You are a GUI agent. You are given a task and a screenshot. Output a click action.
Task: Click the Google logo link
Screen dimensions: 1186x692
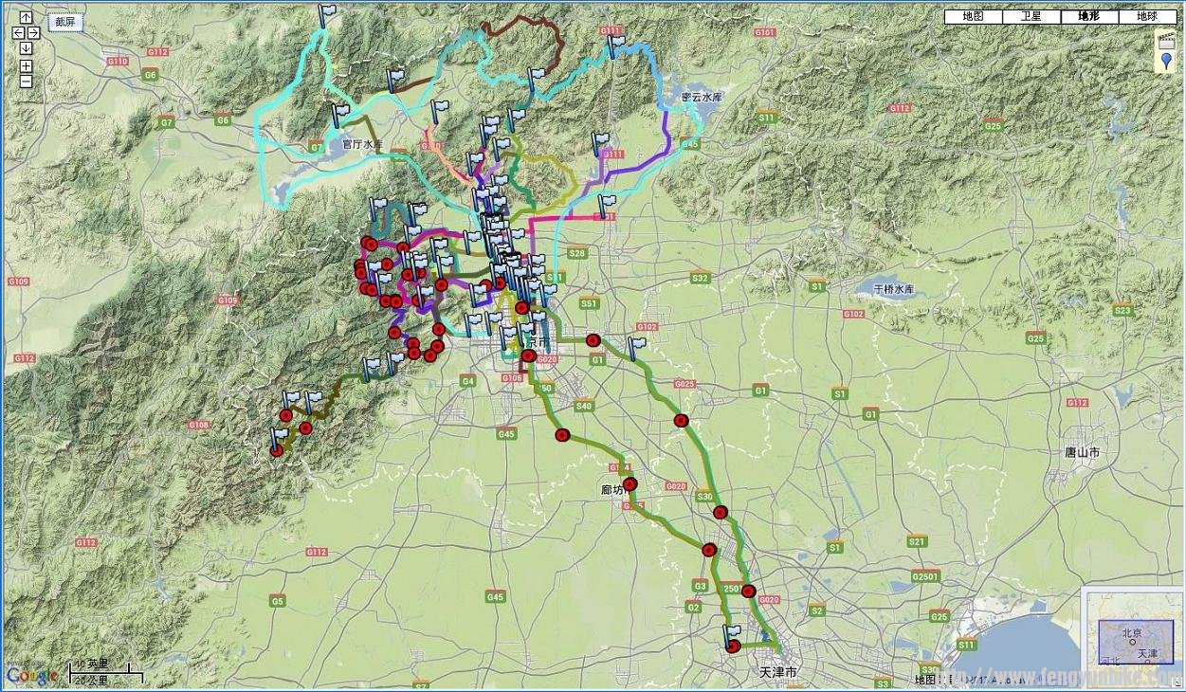pyautogui.click(x=30, y=675)
